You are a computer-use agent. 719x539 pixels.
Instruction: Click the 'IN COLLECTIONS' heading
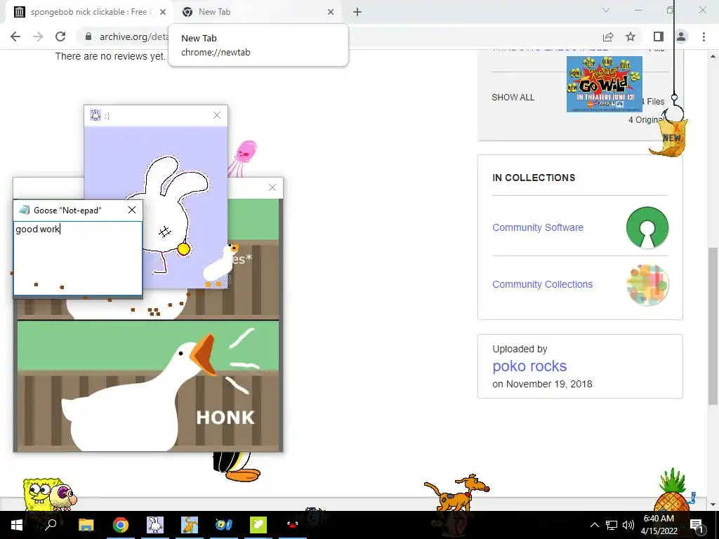534,178
